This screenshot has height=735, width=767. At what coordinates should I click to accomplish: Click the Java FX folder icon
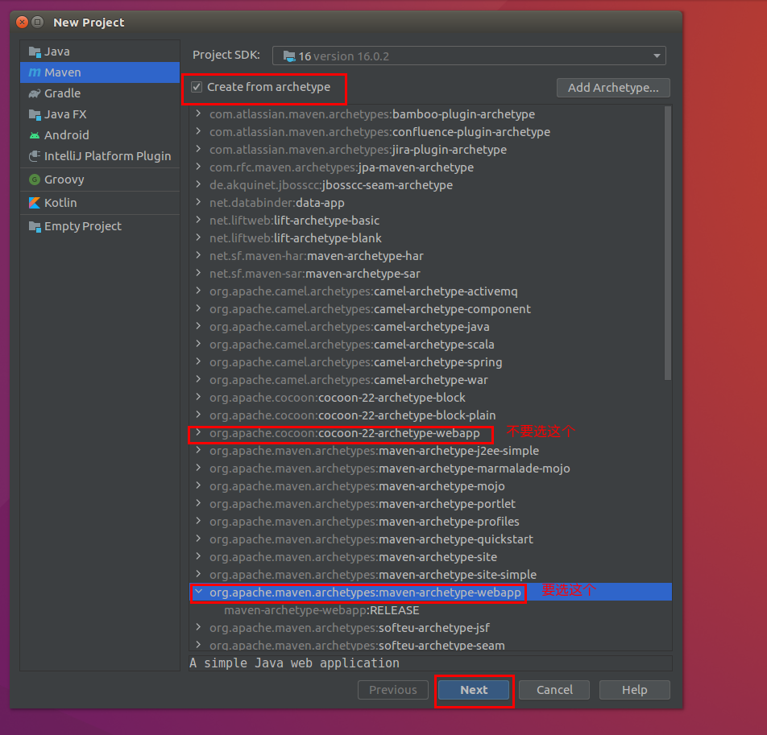pos(34,114)
